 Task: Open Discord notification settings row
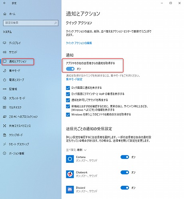click(101, 189)
